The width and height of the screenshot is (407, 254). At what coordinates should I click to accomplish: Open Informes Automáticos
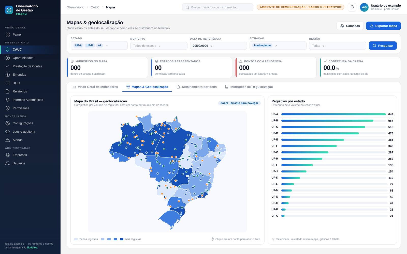coord(30,100)
